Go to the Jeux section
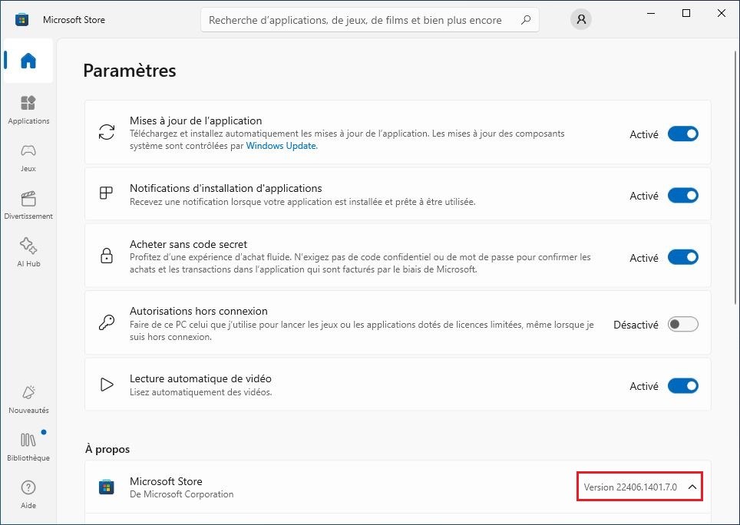 [x=28, y=157]
